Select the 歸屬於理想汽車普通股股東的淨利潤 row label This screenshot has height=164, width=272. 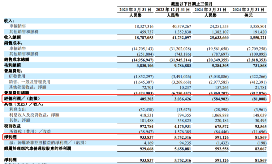click(x=37, y=148)
